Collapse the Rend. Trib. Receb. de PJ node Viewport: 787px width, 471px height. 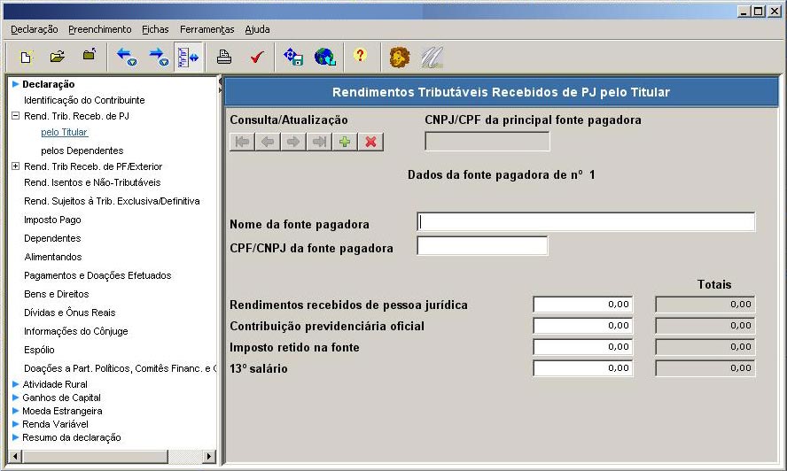[15, 116]
